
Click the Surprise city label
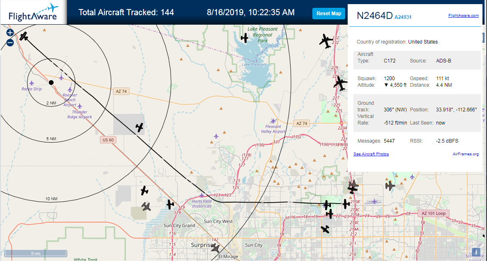click(x=202, y=245)
